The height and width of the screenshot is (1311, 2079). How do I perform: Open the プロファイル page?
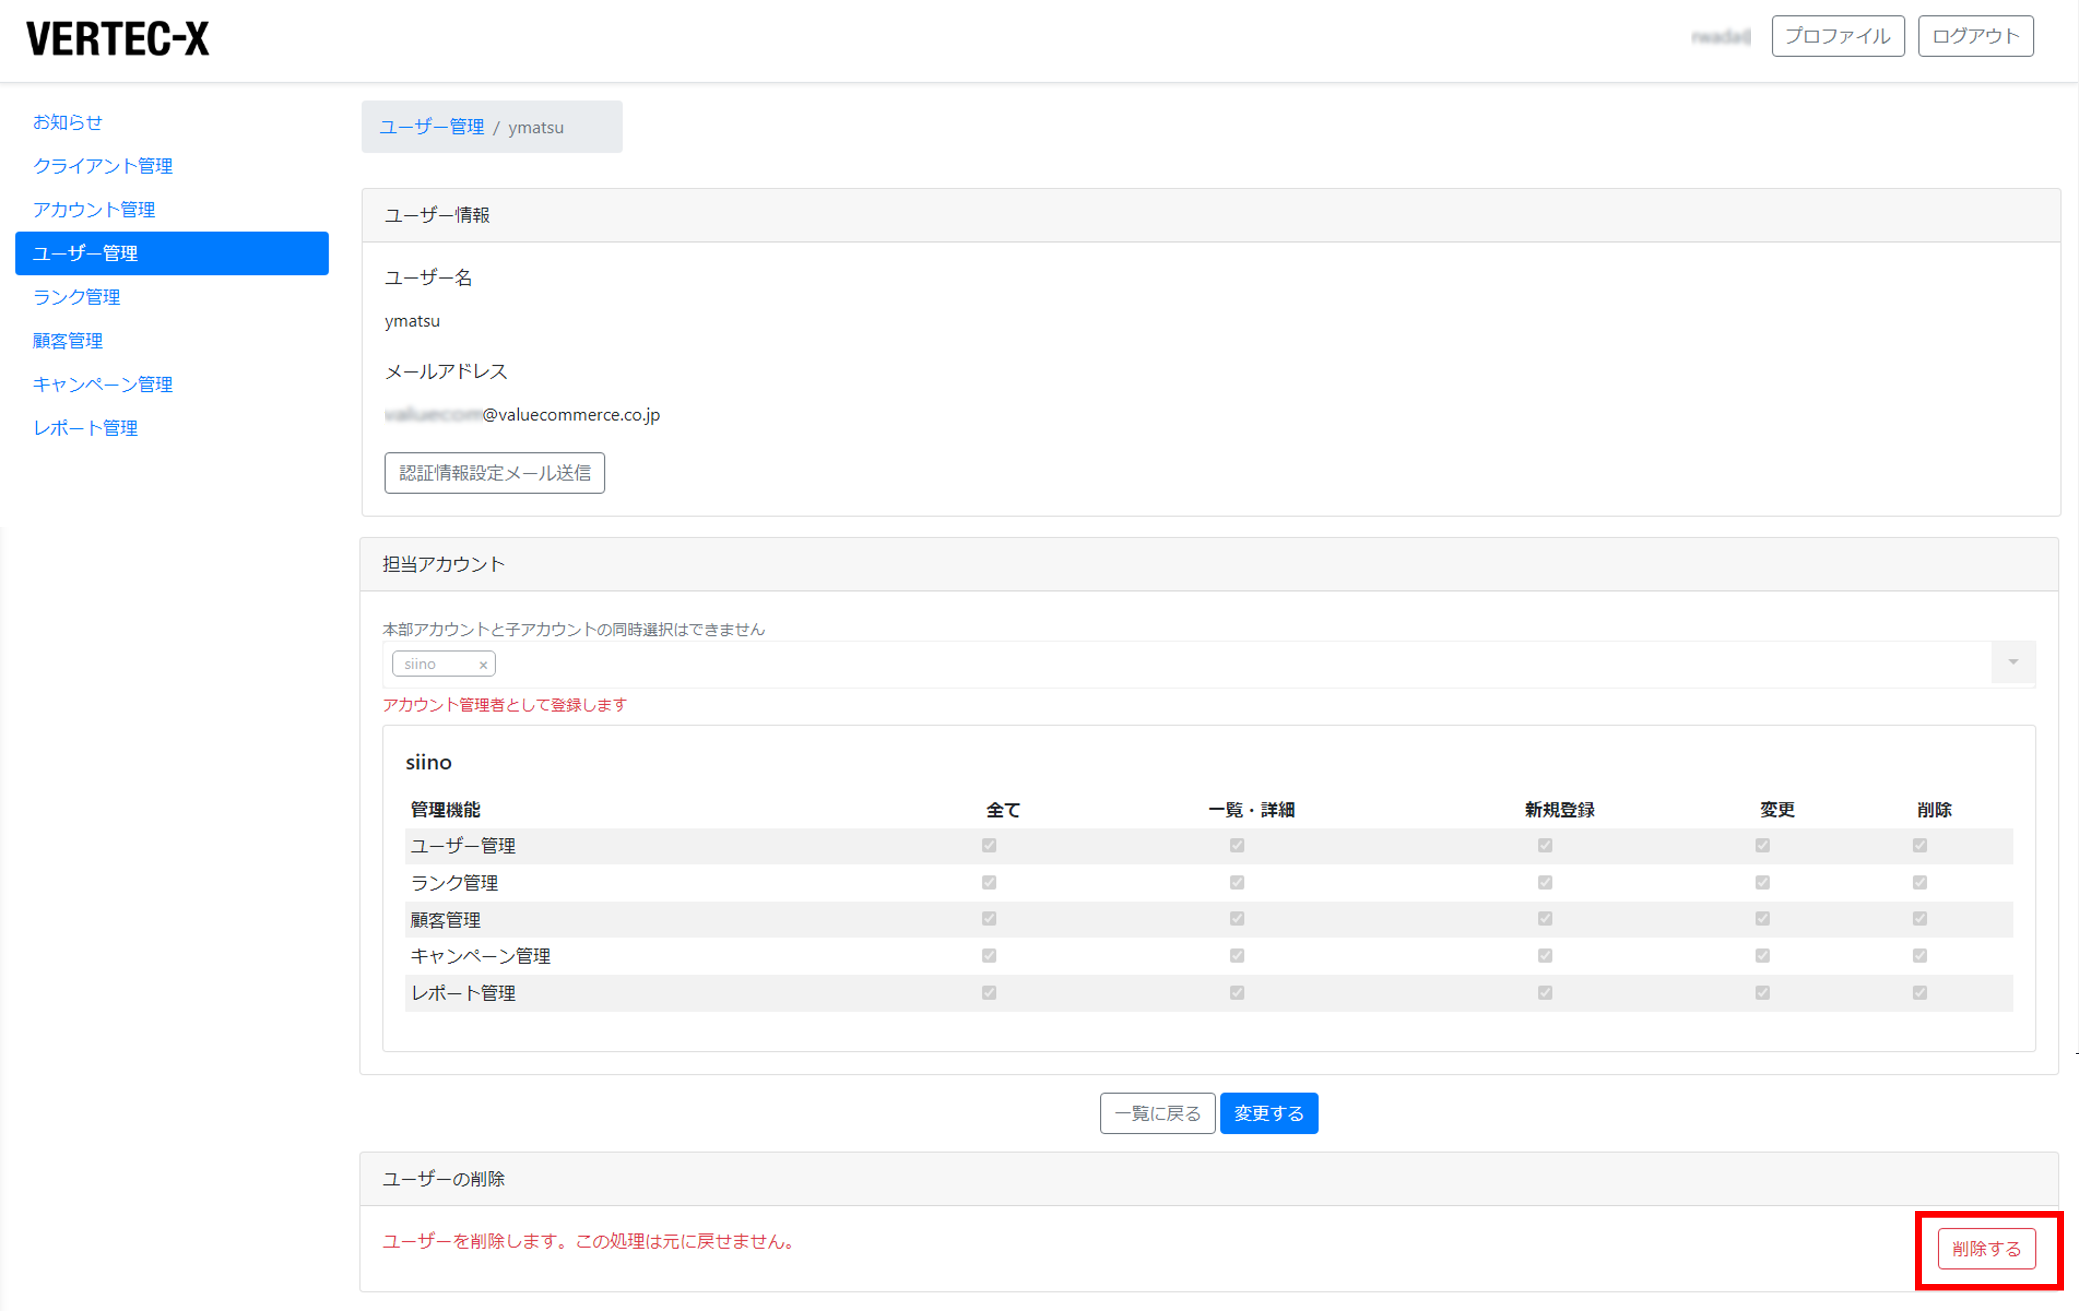pos(1837,36)
